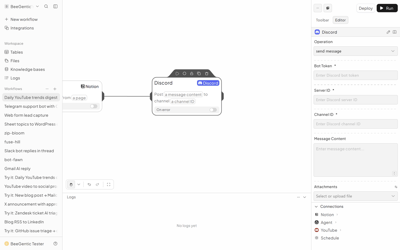Click the 'a message content' chip on Discord node
400x250 pixels.
click(183, 94)
